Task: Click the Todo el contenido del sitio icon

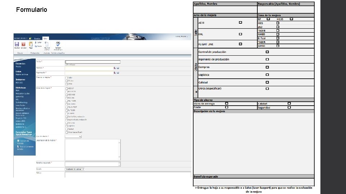Action: [18, 147]
